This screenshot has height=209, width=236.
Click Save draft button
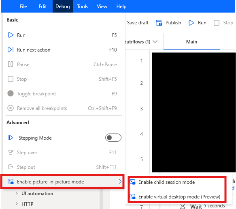point(138,23)
